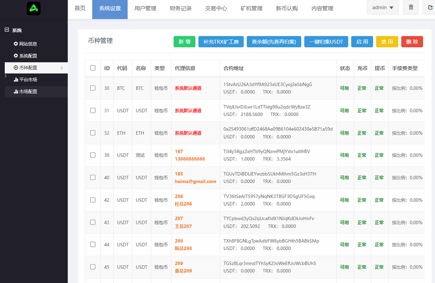Click the trash can icon in header
The image size is (435, 283).
(411, 7)
